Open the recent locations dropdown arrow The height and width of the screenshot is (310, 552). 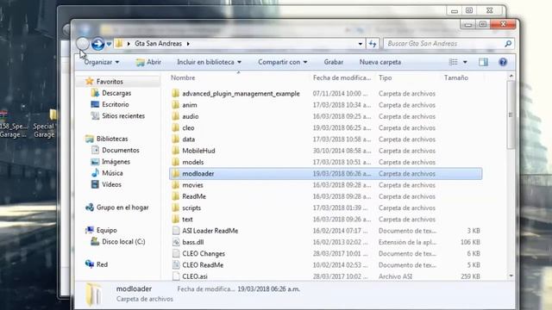(109, 44)
